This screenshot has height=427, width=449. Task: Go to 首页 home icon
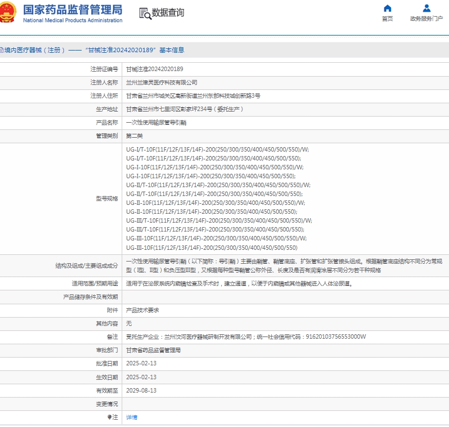click(x=387, y=8)
